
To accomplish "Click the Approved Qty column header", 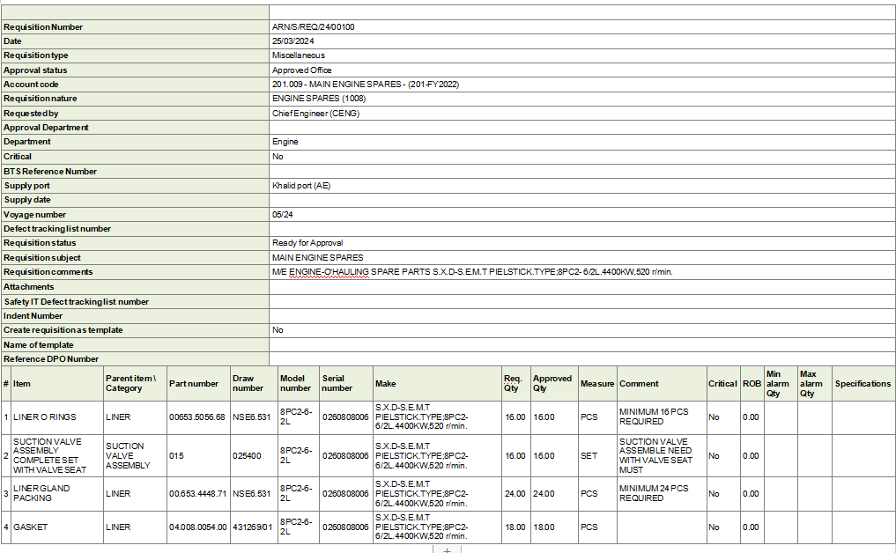I will click(x=552, y=383).
